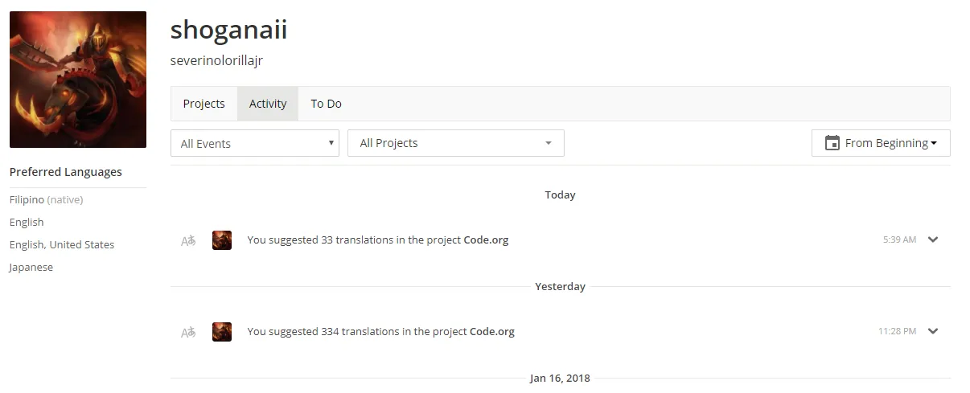
Task: Click the small avatar in the 33 translations entry
Action: [x=222, y=240]
